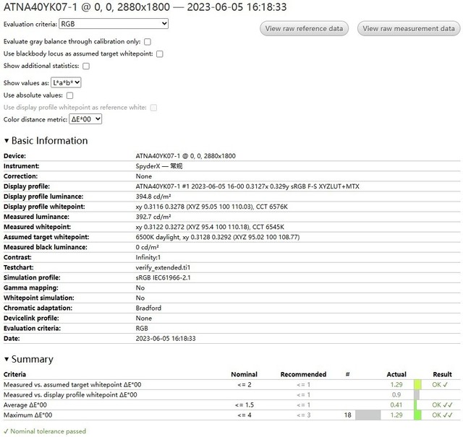
Task: Click View raw reference data button
Action: pyautogui.click(x=304, y=29)
